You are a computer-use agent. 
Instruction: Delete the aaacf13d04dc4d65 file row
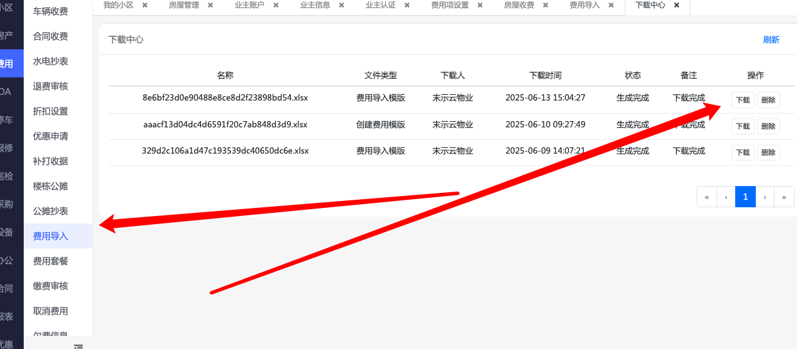coord(768,126)
